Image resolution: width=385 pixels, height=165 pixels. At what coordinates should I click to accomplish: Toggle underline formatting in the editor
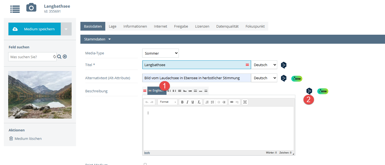point(193,102)
